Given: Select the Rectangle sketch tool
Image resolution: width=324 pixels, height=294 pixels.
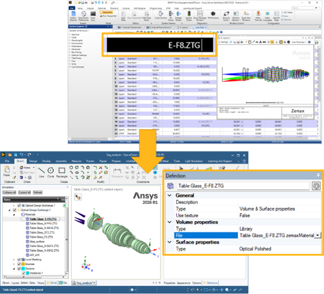Looking at the screenshot, I should click(62, 172).
